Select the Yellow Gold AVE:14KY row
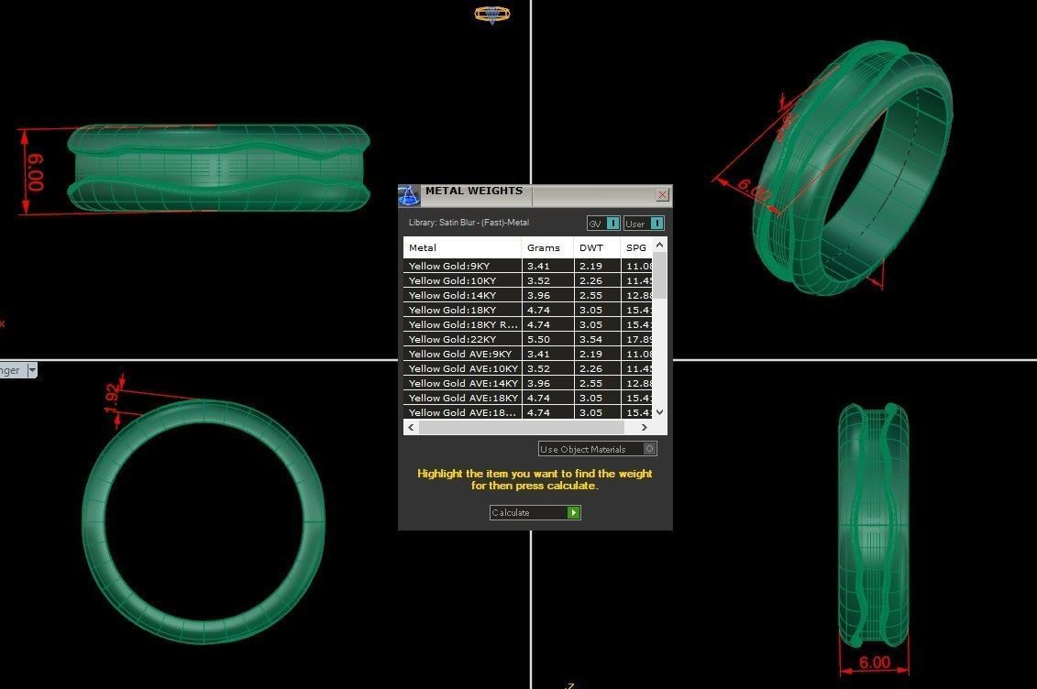 528,383
